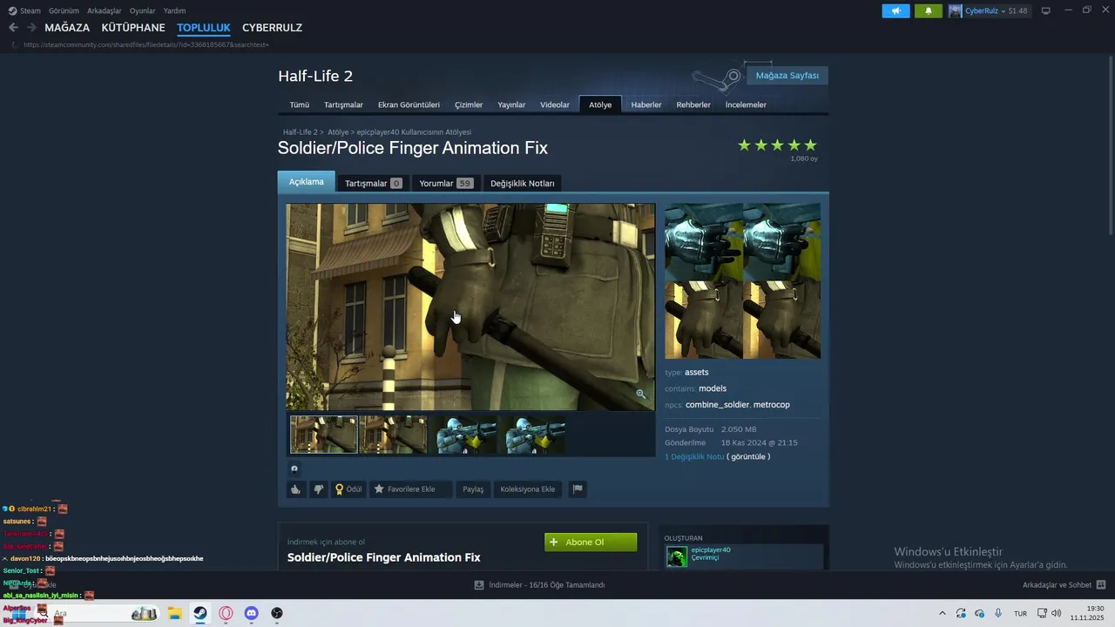This screenshot has width=1115, height=627.
Task: Subscribe with the green Abone Ol button
Action: pos(591,542)
